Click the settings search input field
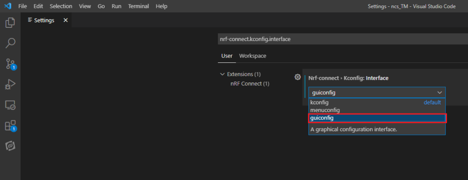Viewport: 468px width, 180px height. point(343,39)
